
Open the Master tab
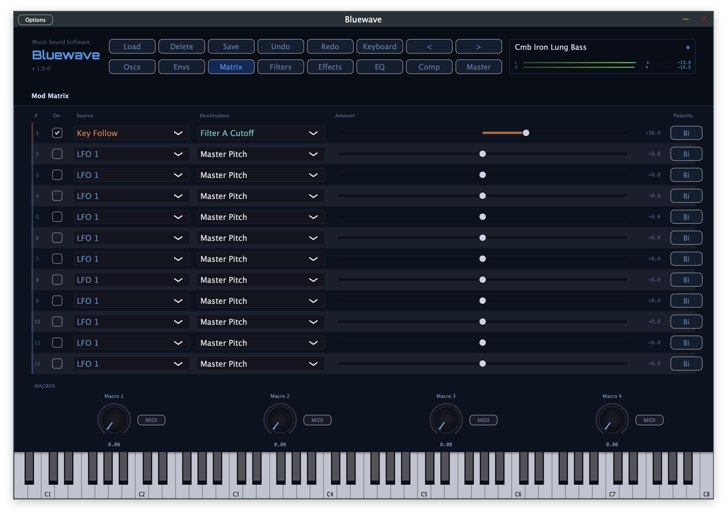479,67
